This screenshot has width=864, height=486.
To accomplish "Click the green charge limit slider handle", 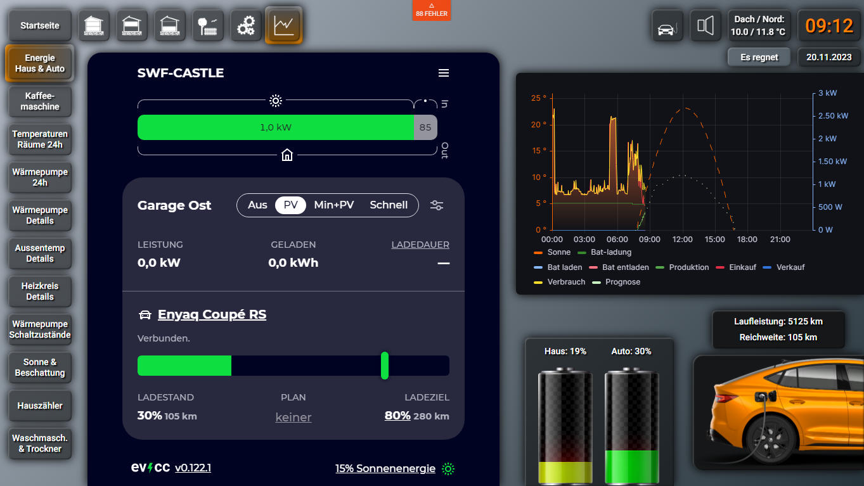I will [x=385, y=366].
